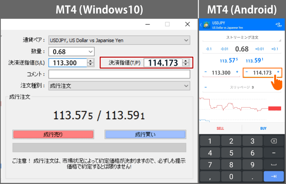Tap the minus key on the Android keypad
The width and height of the screenshot is (286, 184).
click(274, 153)
